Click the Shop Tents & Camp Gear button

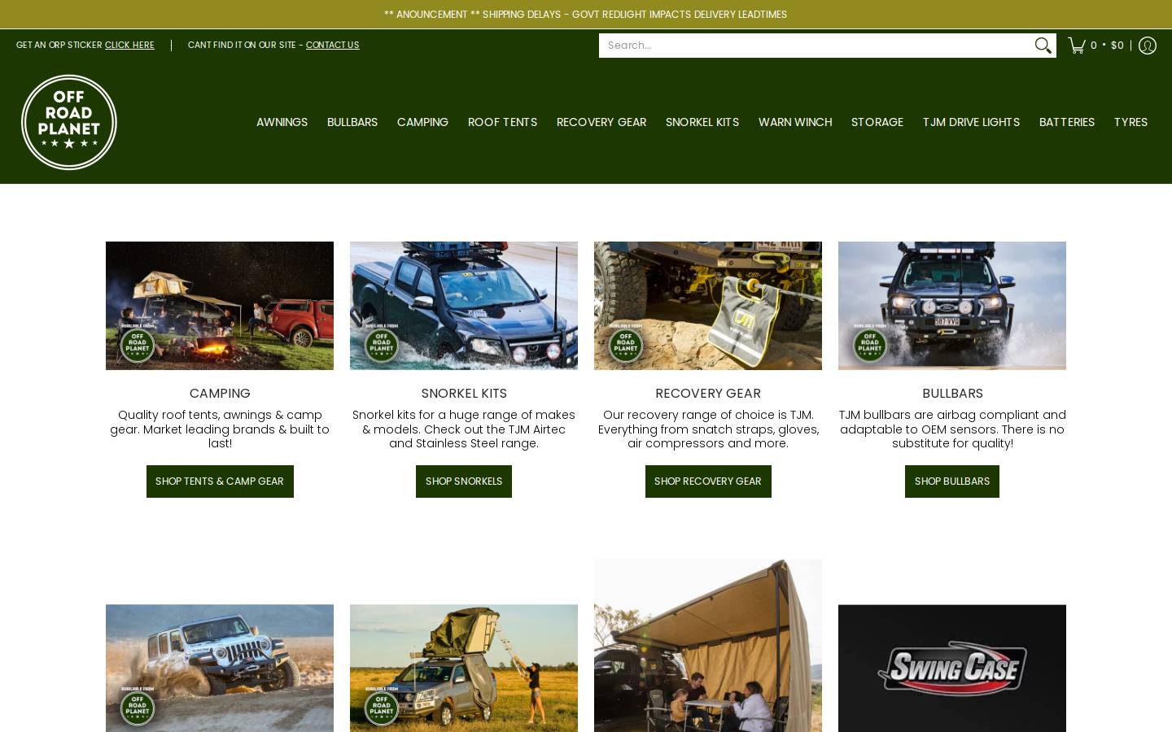coord(220,481)
